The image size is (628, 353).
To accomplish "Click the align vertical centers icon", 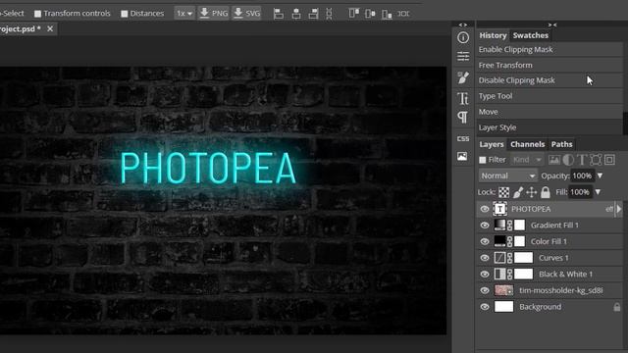I will pos(370,14).
